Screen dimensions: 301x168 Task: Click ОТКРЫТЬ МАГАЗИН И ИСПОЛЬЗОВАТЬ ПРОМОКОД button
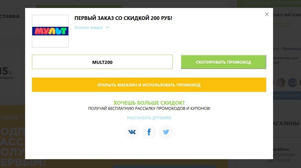[149, 85]
